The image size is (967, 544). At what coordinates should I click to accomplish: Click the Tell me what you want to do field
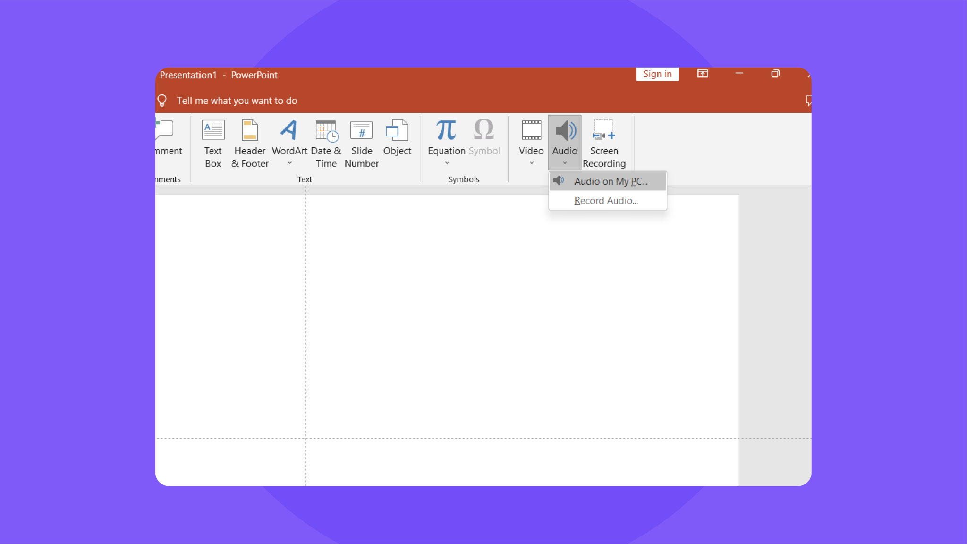(237, 100)
